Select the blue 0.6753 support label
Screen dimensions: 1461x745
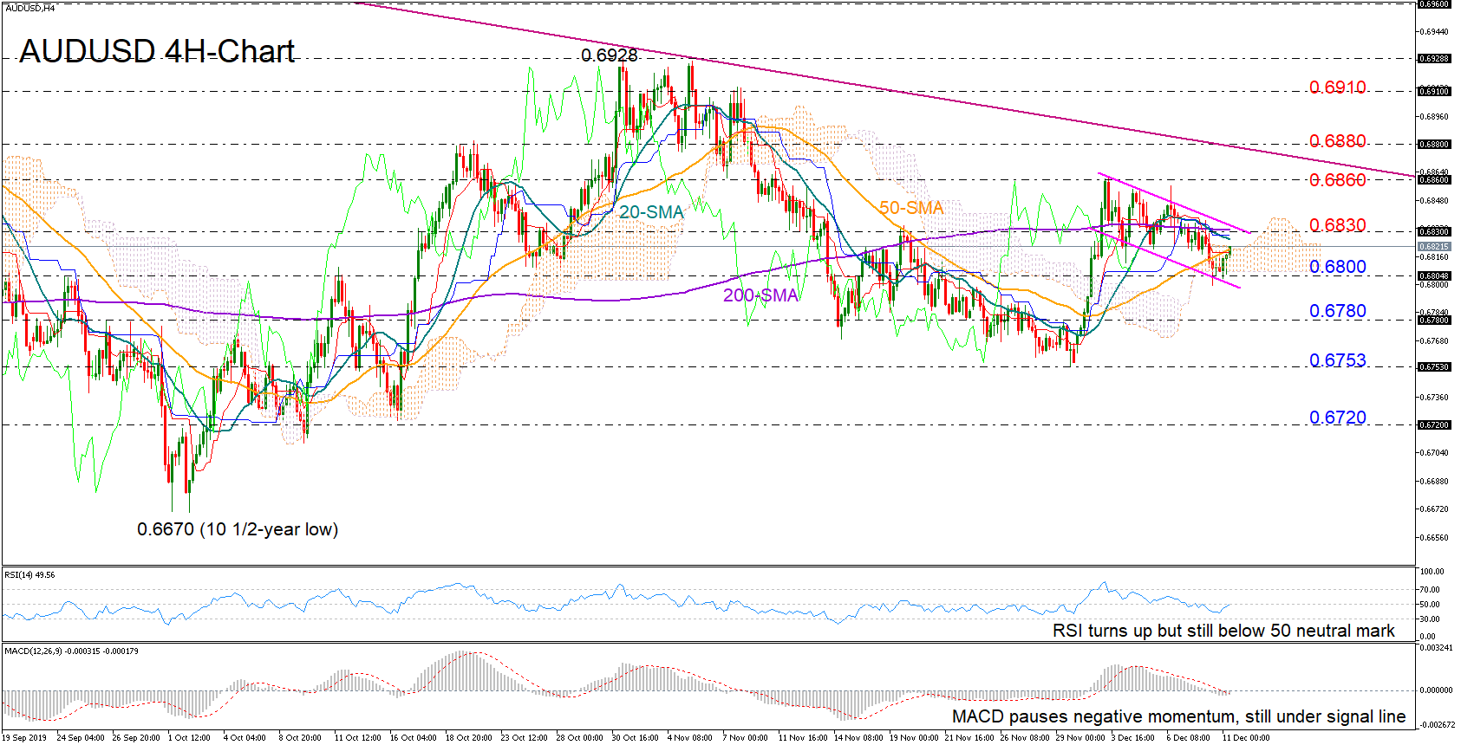click(x=1337, y=360)
